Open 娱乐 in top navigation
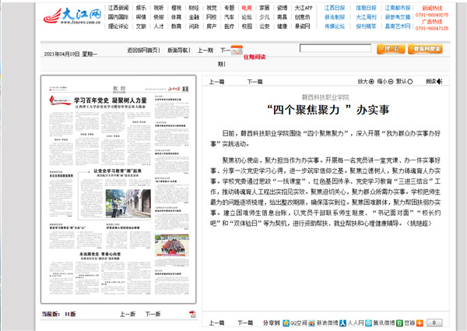Screen dimensions: 467x331 [141, 8]
